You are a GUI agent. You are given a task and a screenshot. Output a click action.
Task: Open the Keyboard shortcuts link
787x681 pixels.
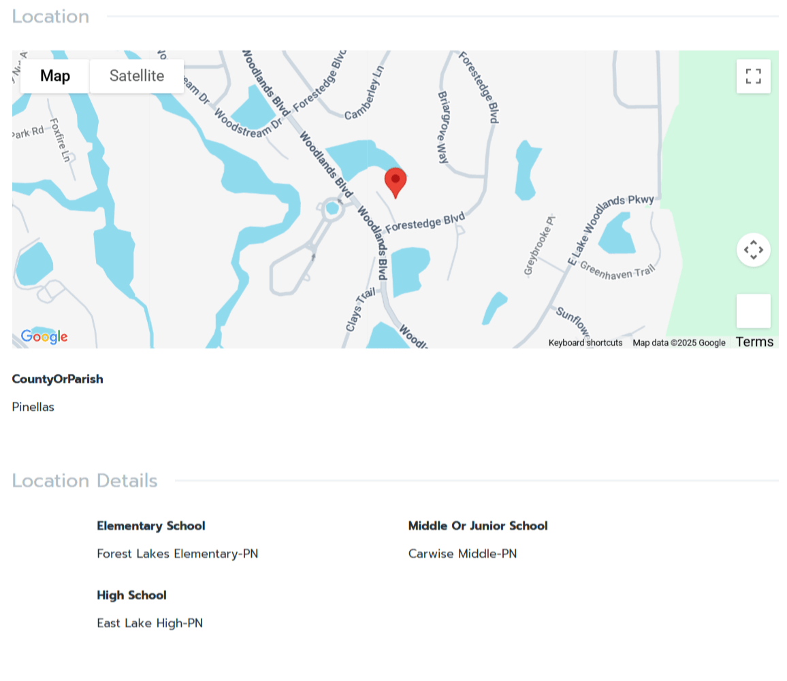pos(585,343)
